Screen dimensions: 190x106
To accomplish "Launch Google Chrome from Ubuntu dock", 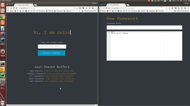I will pyautogui.click(x=3, y=17).
